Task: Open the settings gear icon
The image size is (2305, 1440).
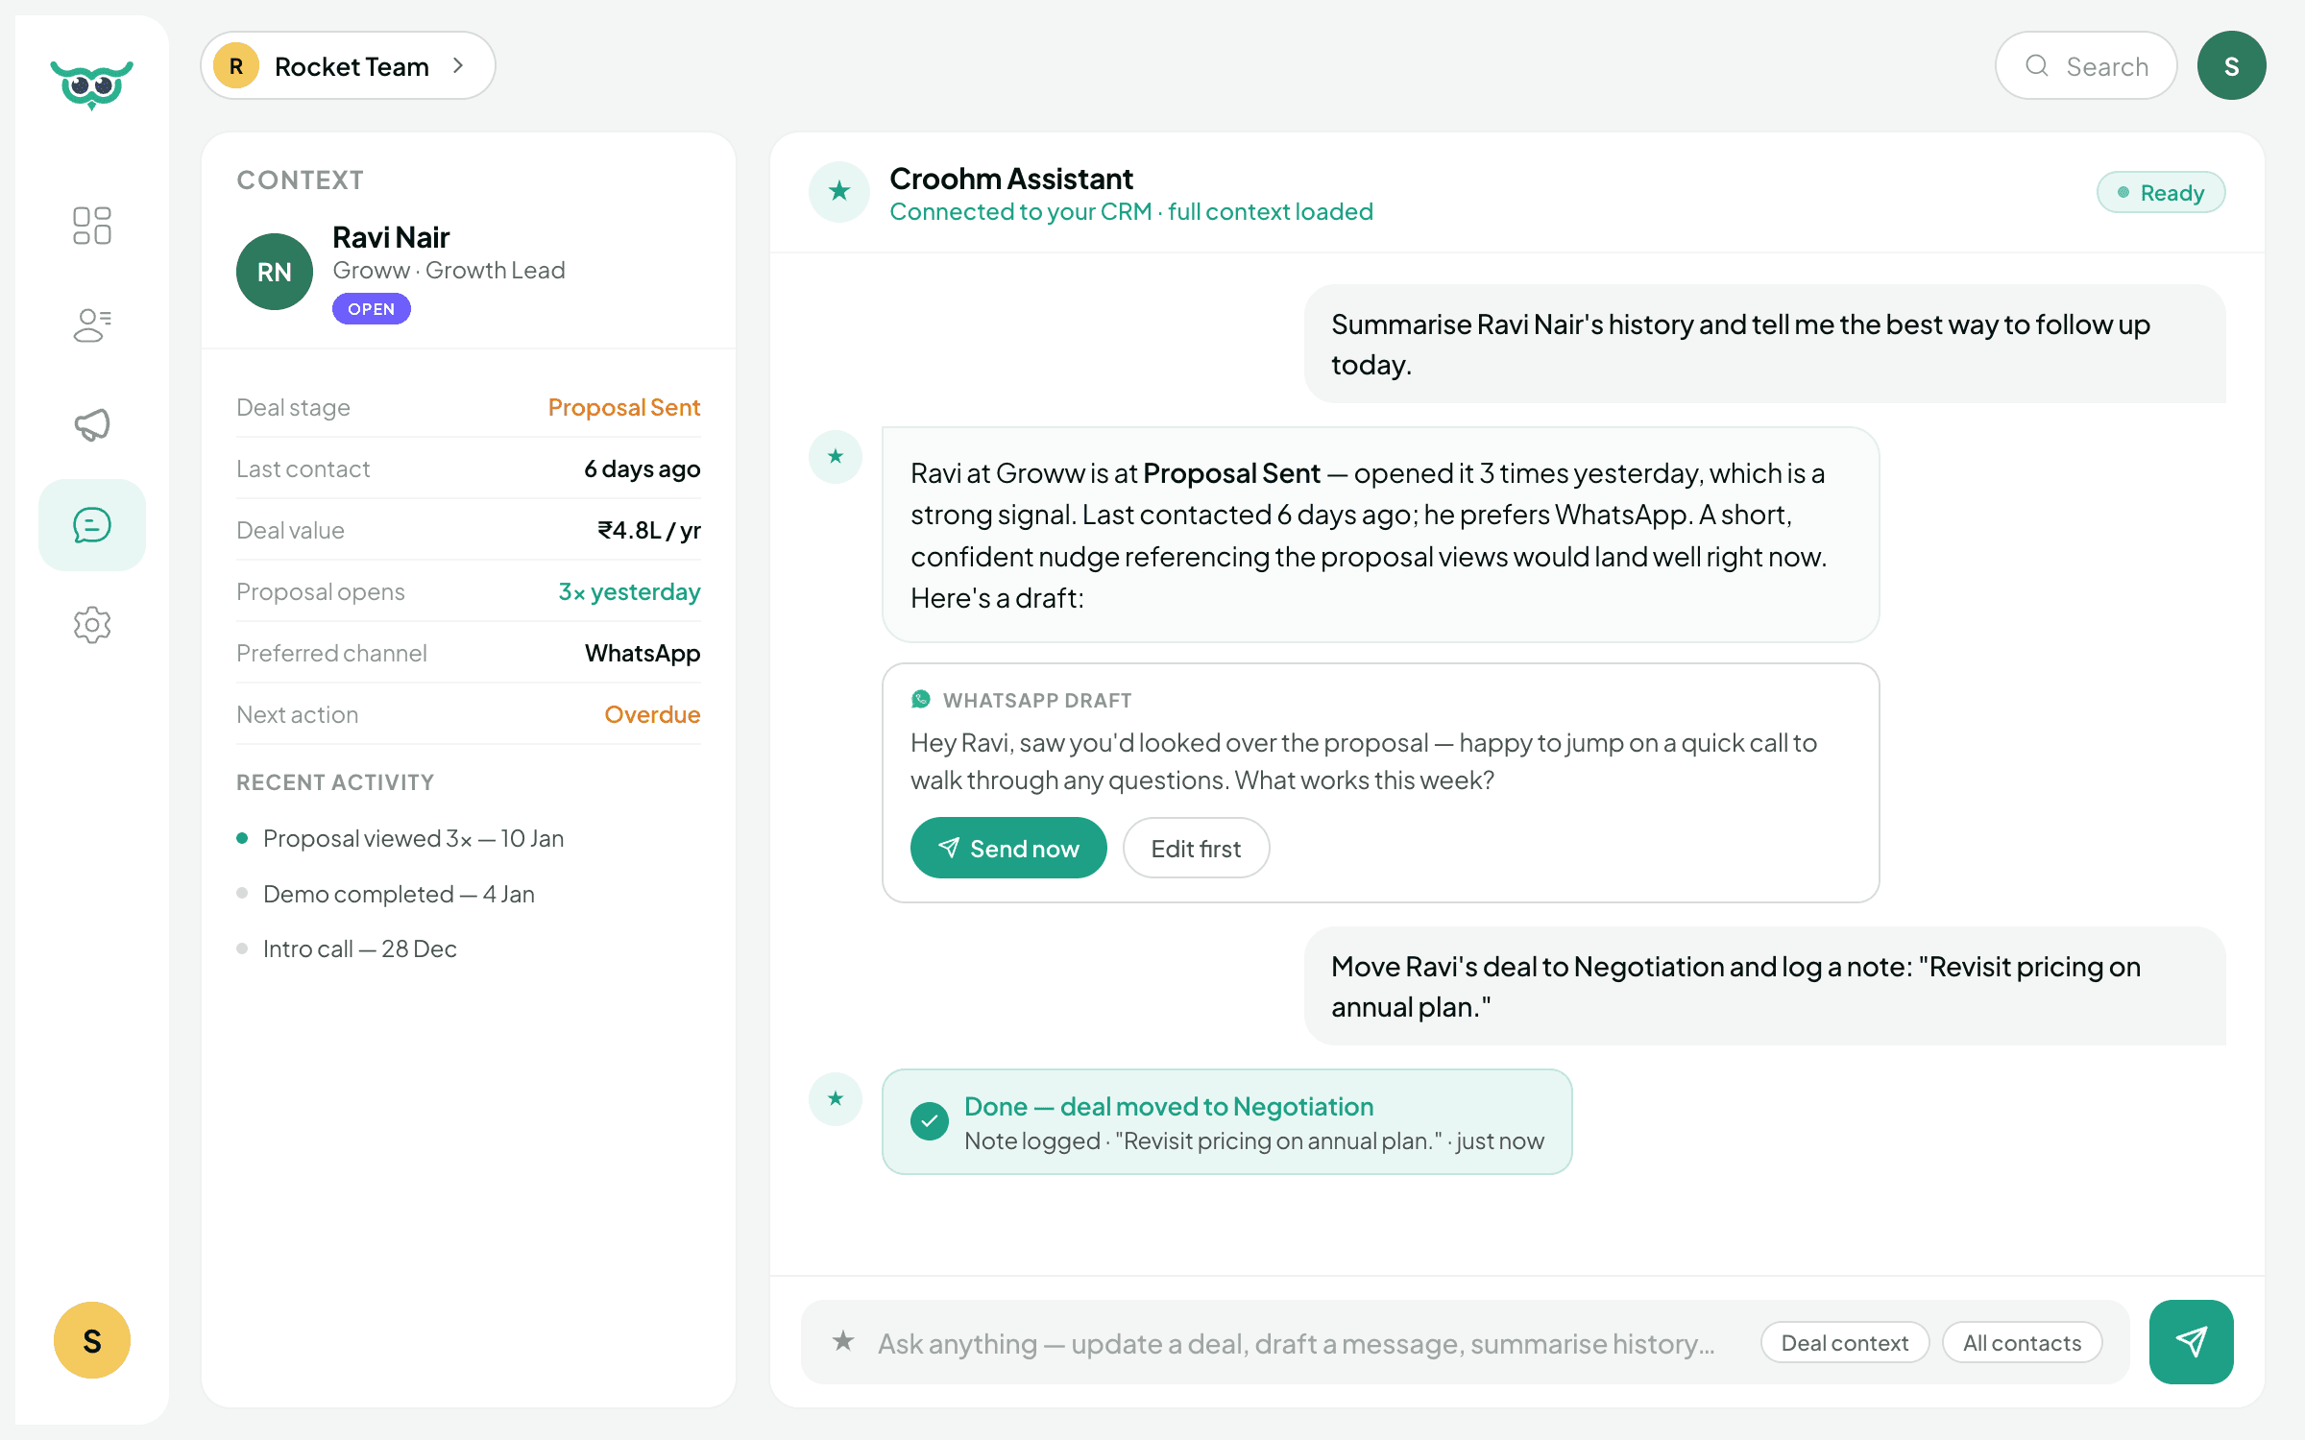Action: 91,625
